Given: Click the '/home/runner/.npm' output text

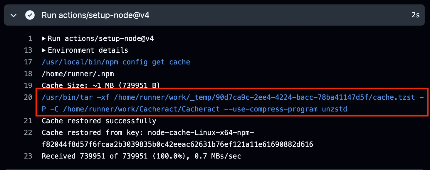Looking at the screenshot, I should 78,74.
